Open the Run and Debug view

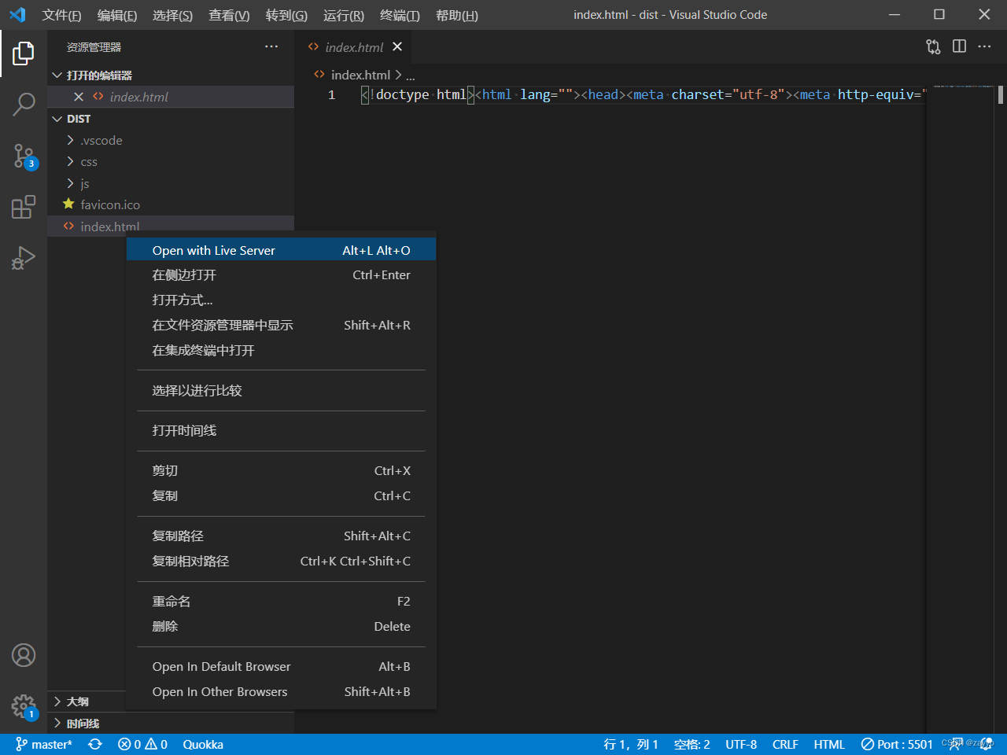pyautogui.click(x=24, y=258)
